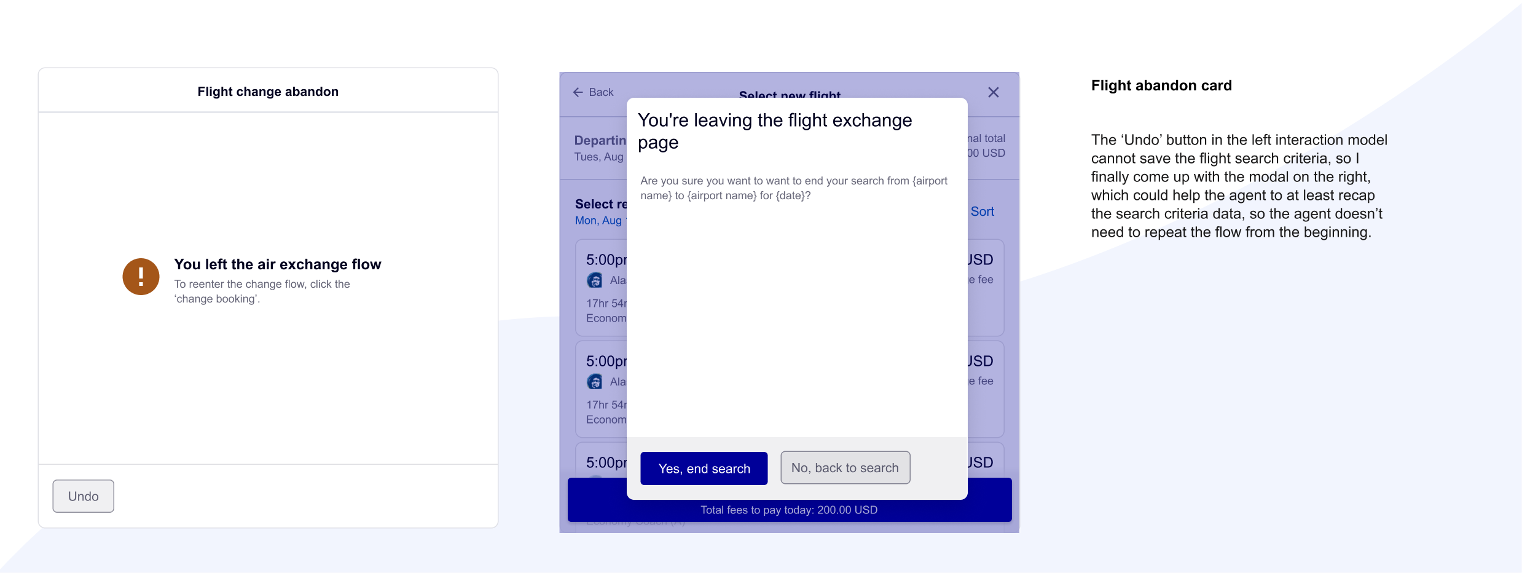Click the Undo button

point(83,496)
